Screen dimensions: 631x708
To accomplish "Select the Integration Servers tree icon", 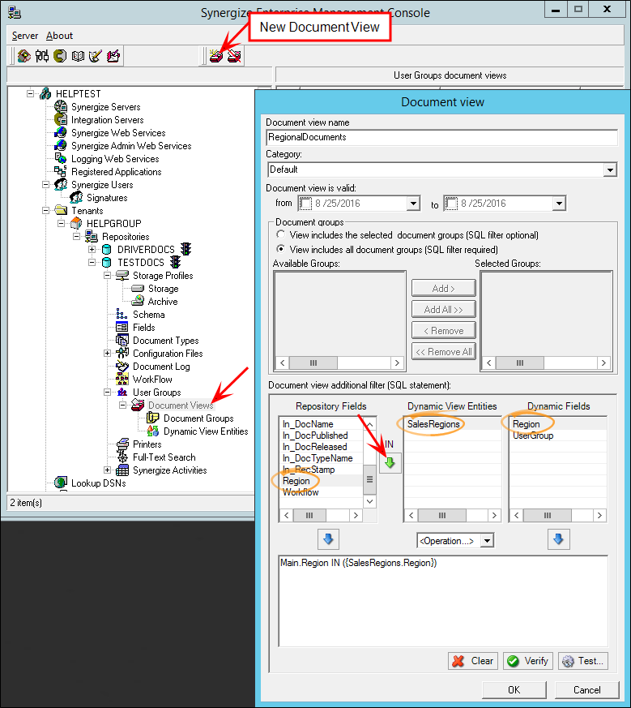I will coord(61,120).
